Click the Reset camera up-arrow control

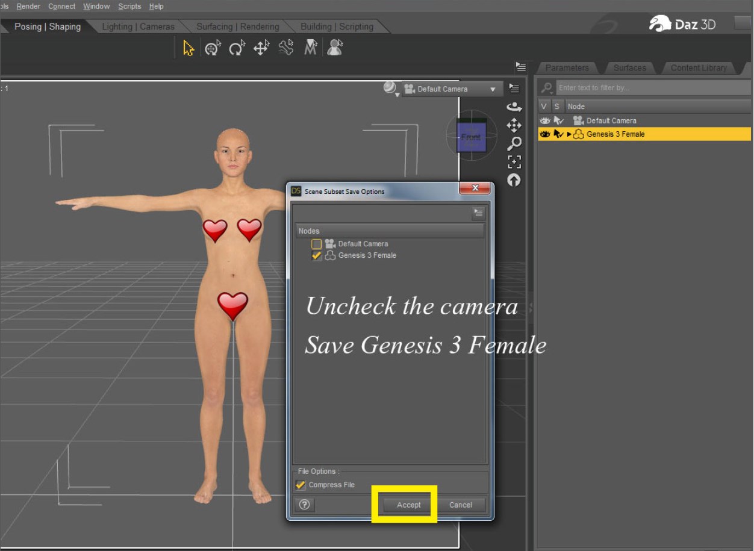coord(514,179)
